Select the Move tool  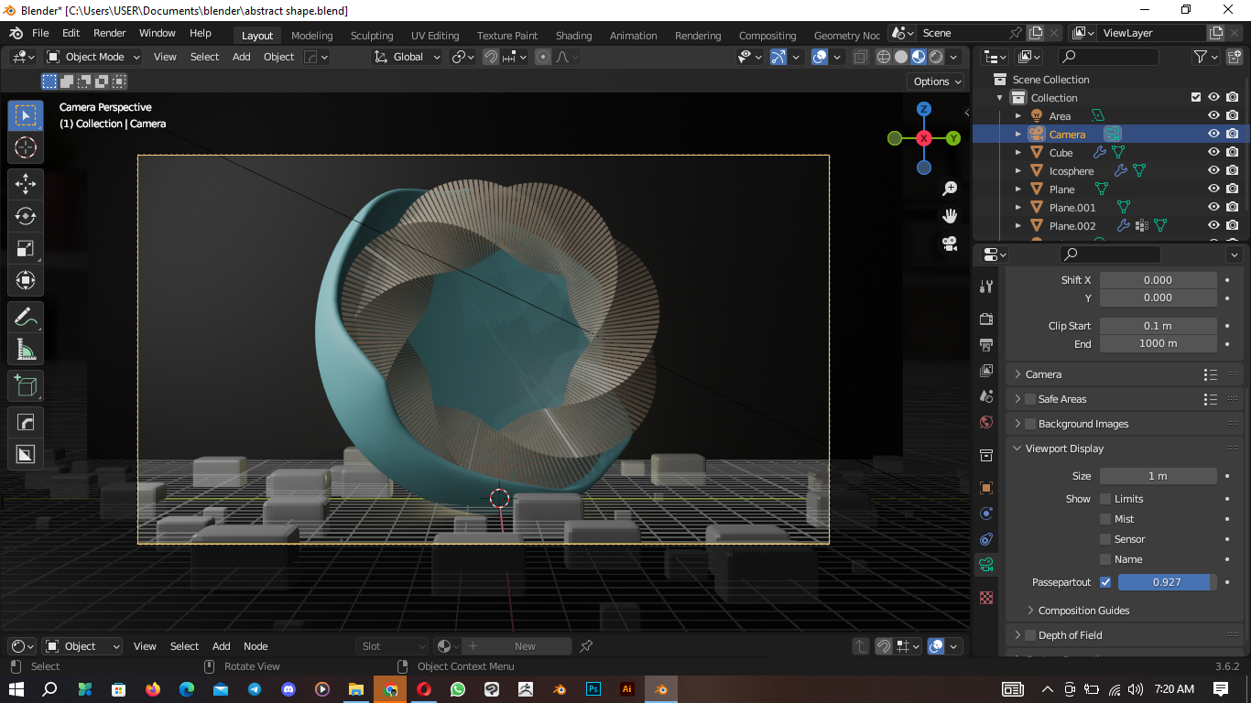(26, 184)
